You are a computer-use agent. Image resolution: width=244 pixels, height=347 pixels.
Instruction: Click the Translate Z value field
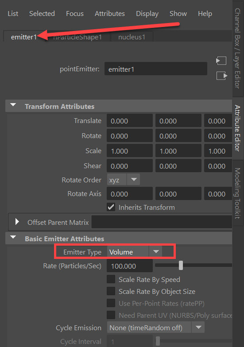coord(218,121)
